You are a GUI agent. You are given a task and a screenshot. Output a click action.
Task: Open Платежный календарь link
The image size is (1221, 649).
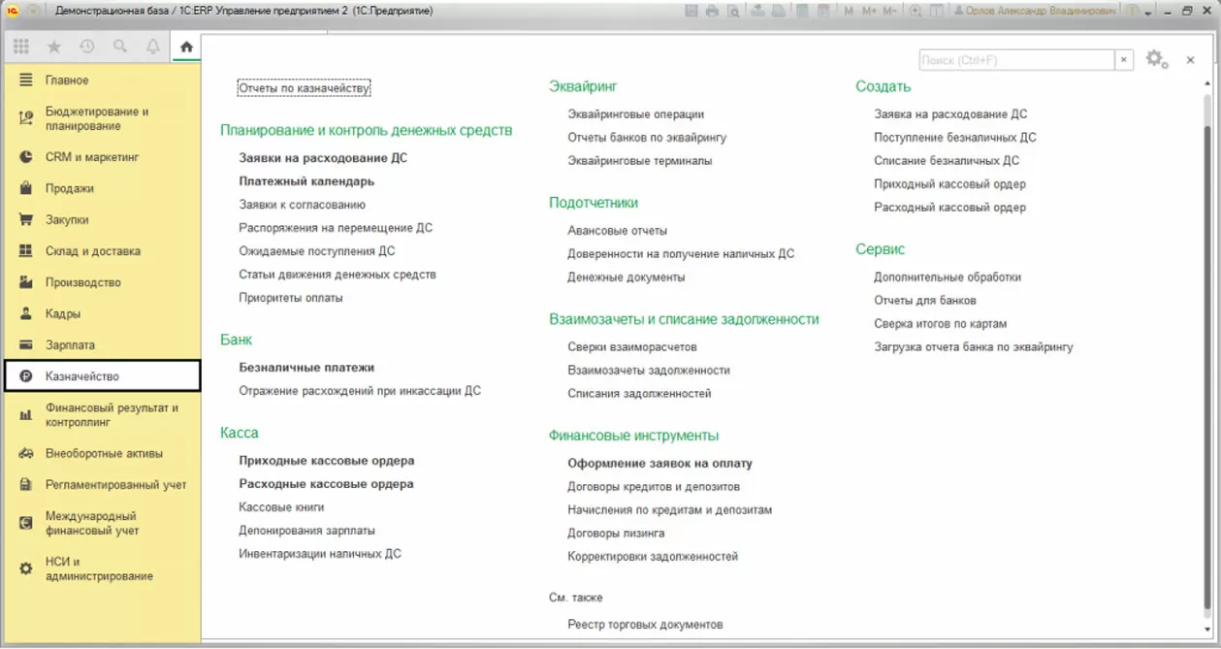tap(306, 181)
